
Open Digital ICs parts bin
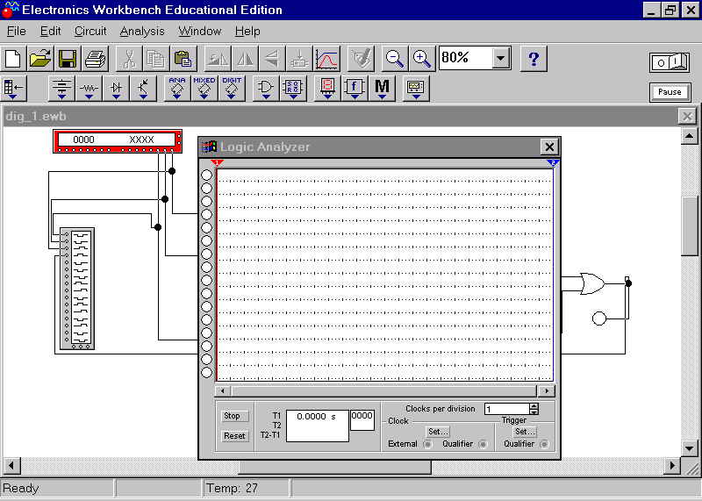point(232,89)
